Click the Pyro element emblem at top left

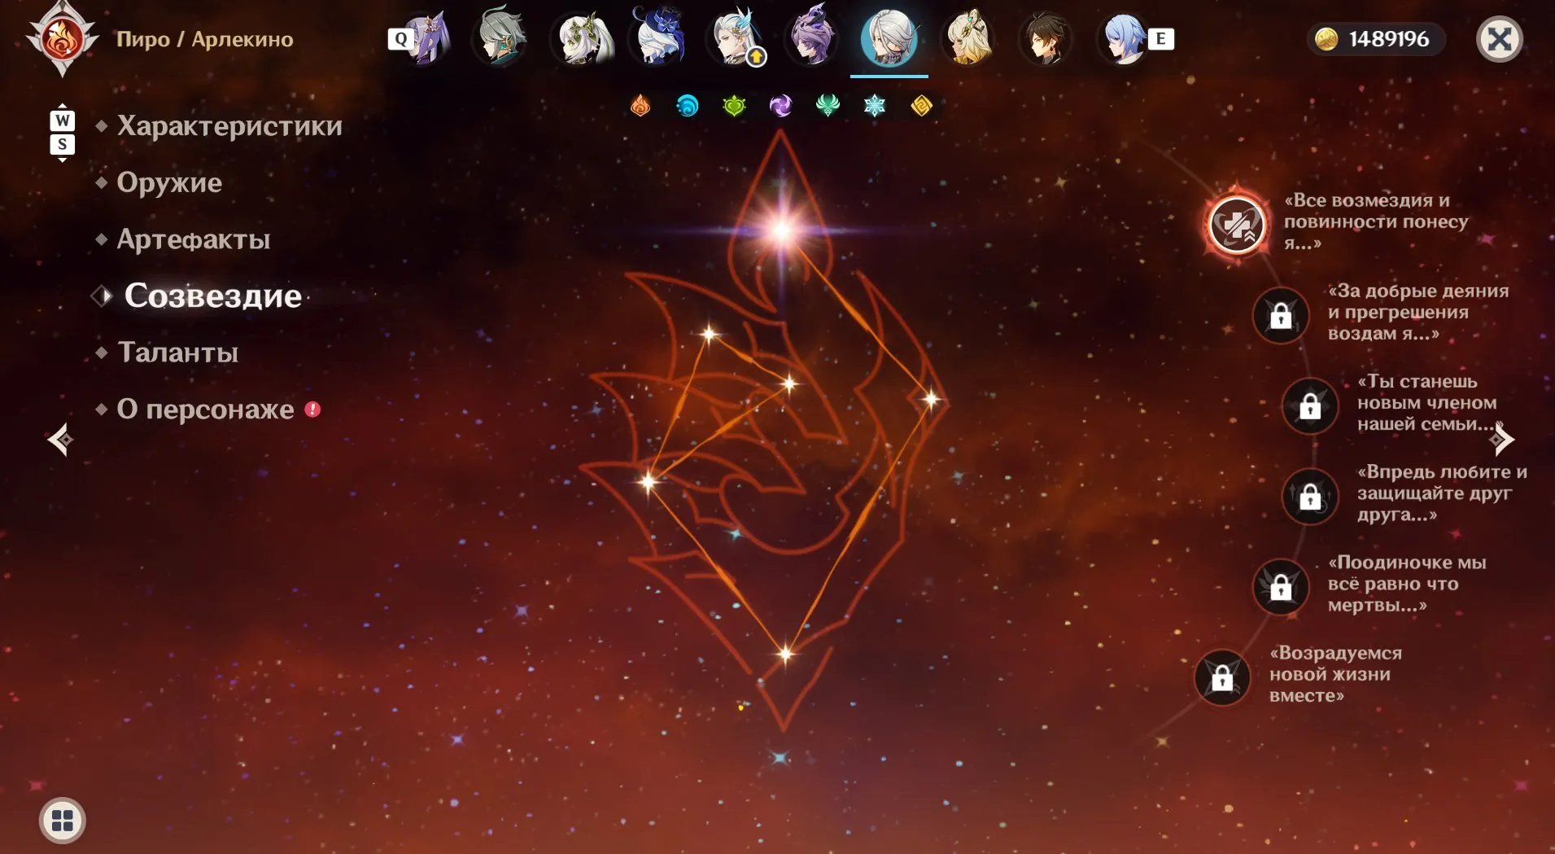point(63,39)
